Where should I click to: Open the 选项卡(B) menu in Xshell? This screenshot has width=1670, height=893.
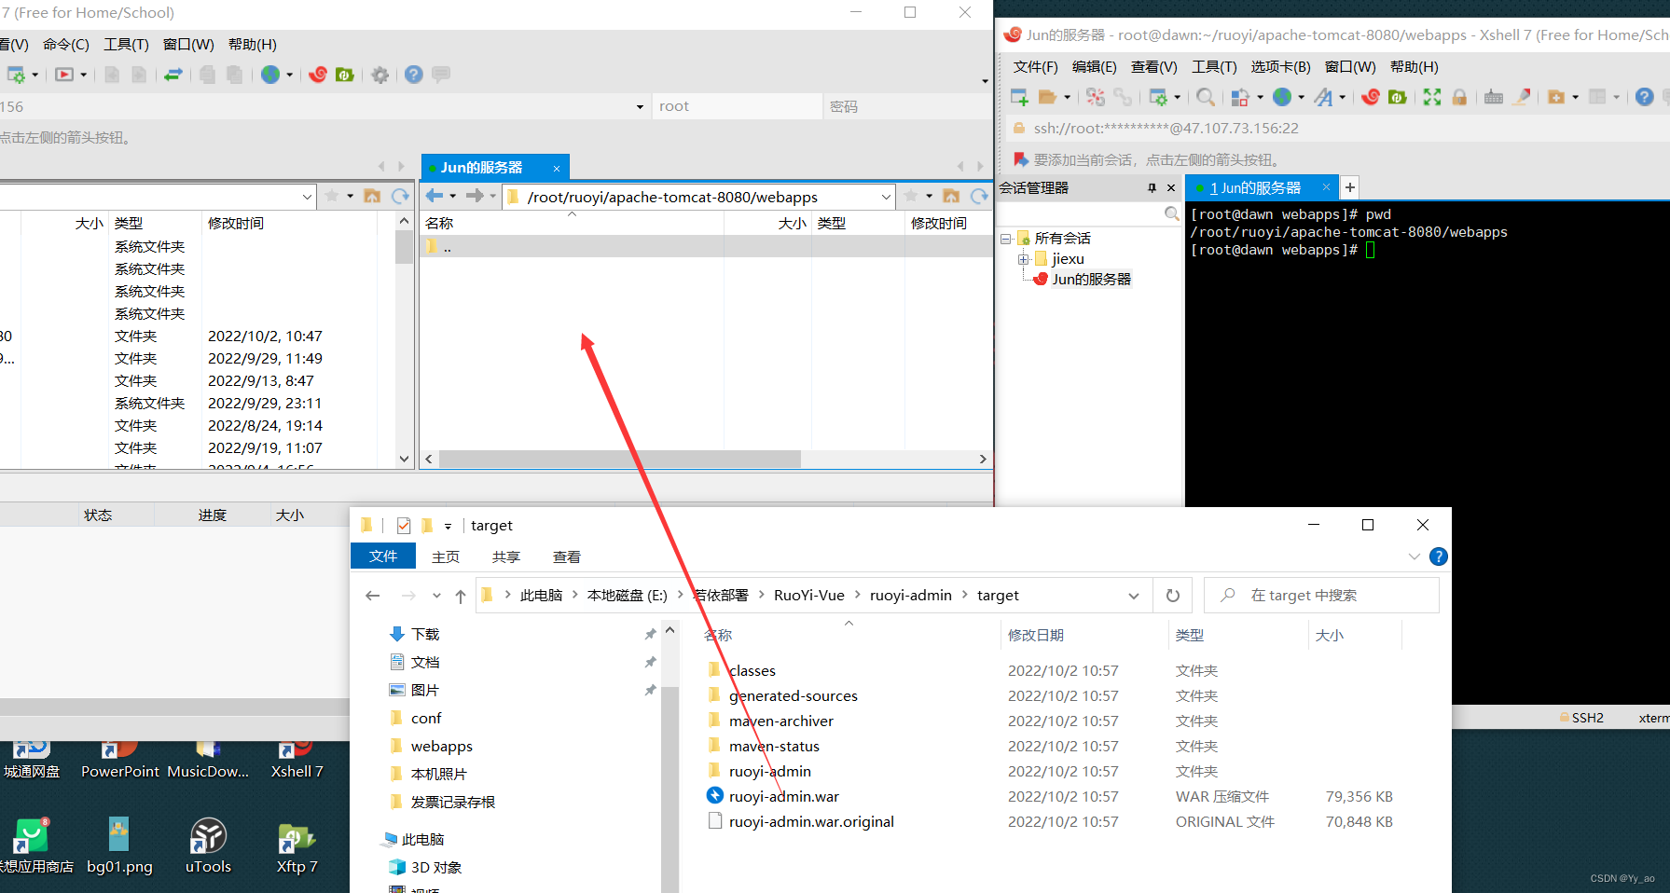[1280, 66]
